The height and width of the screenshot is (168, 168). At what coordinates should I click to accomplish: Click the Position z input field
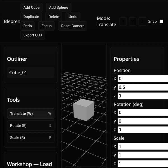coord(143,96)
